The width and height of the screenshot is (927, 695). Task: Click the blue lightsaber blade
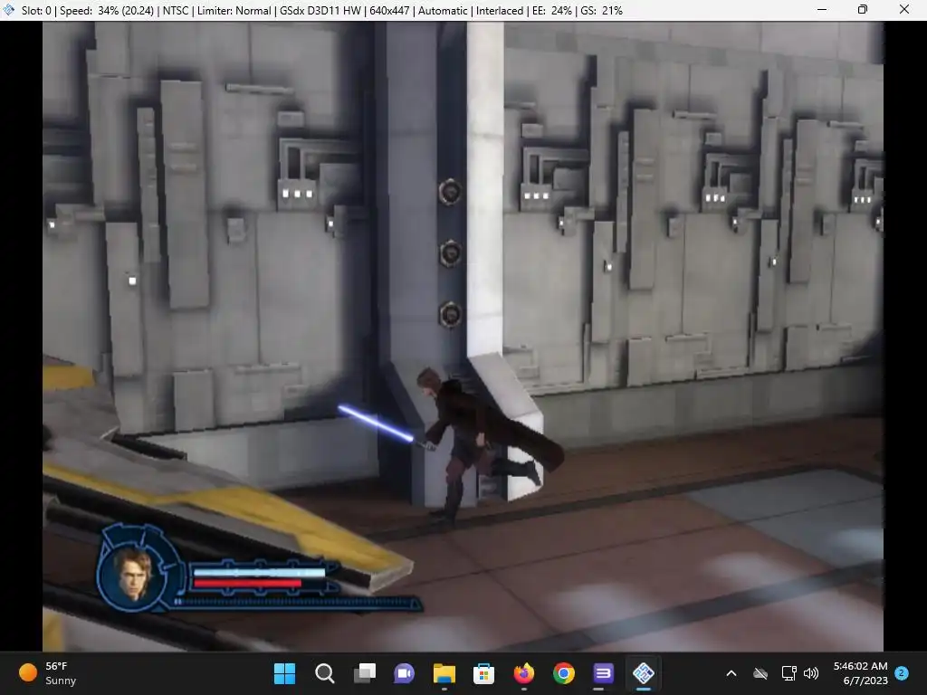[377, 424]
